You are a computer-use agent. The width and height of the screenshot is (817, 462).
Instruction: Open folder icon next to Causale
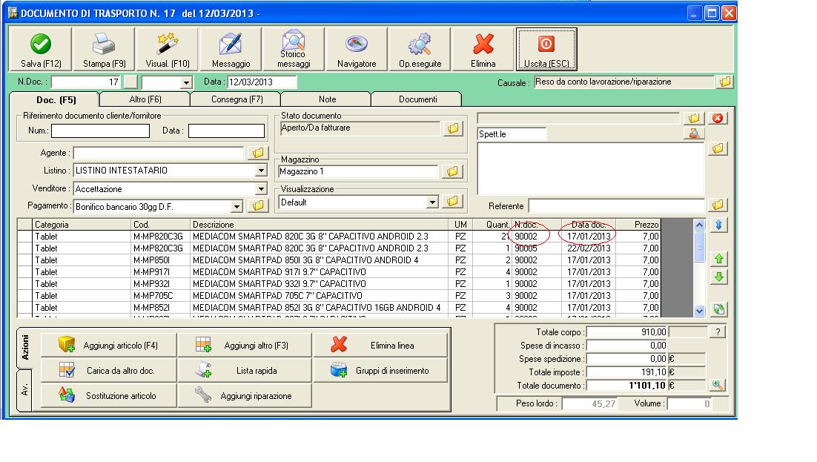pyautogui.click(x=725, y=82)
